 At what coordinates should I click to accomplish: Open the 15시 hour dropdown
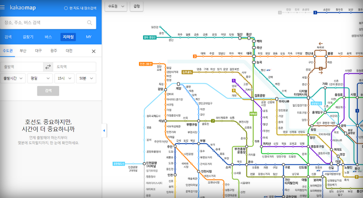click(64, 78)
